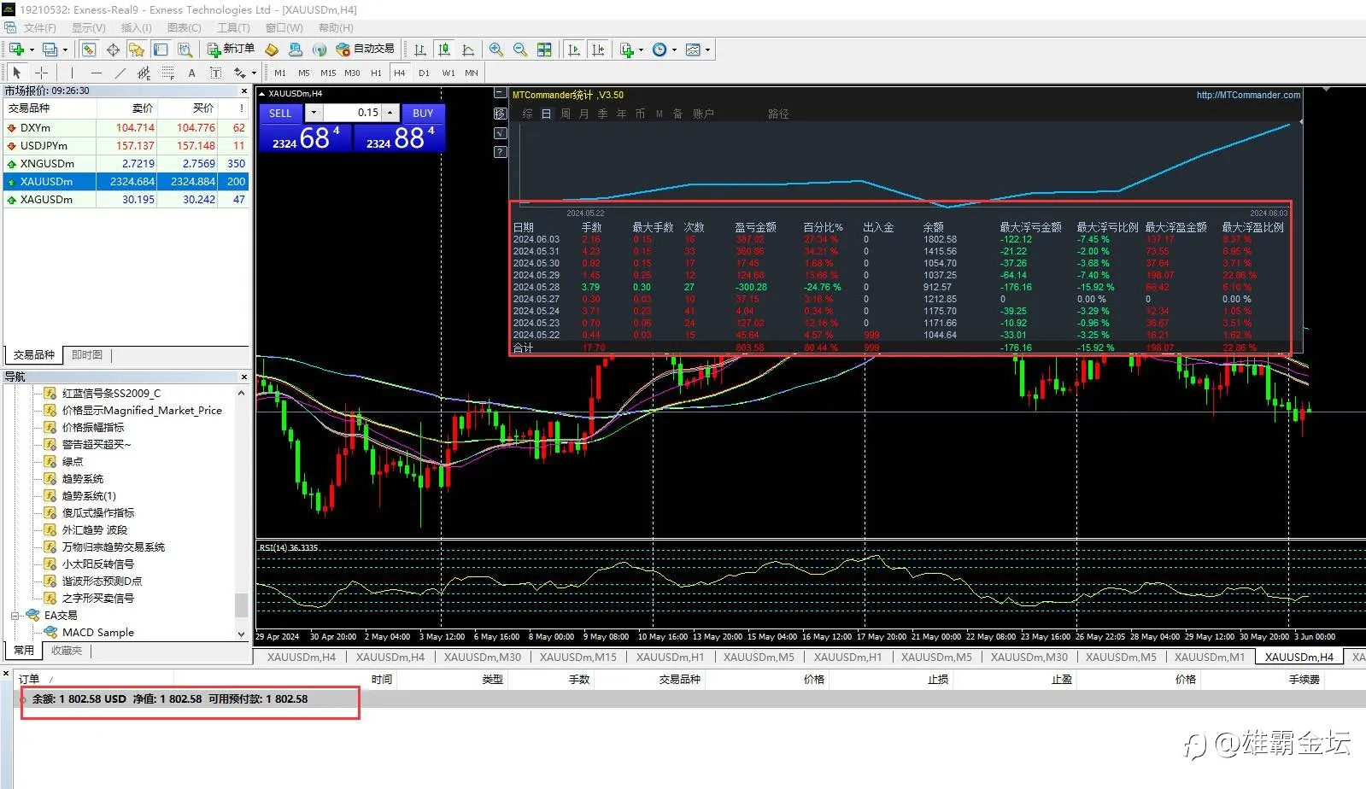1366x789 pixels.
Task: Click the zoom in magnifier icon
Action: click(x=496, y=50)
